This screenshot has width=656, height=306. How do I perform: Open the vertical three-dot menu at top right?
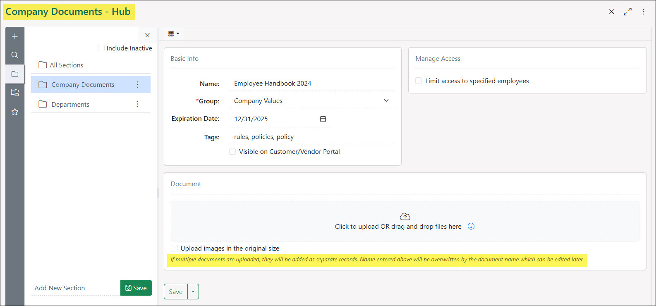coord(644,12)
